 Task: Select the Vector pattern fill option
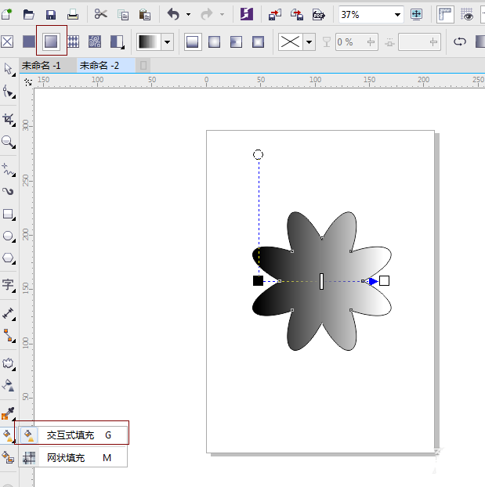(73, 41)
